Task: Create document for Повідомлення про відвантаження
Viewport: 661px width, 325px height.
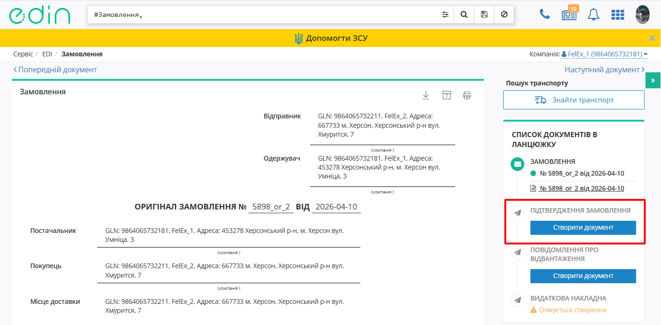Action: pos(583,276)
